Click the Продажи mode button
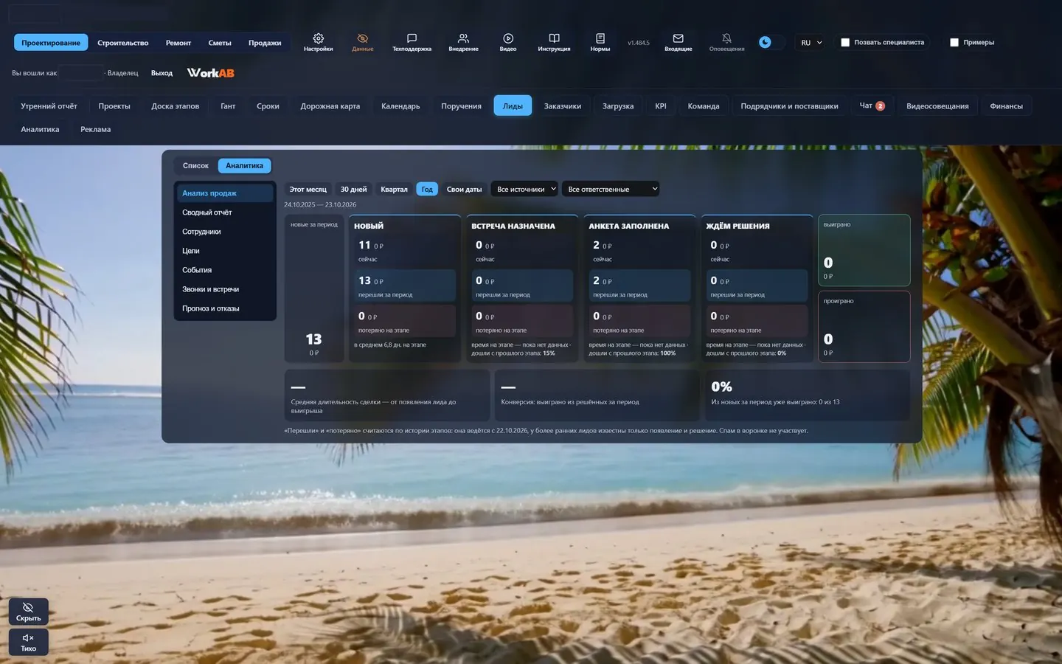 click(x=265, y=42)
